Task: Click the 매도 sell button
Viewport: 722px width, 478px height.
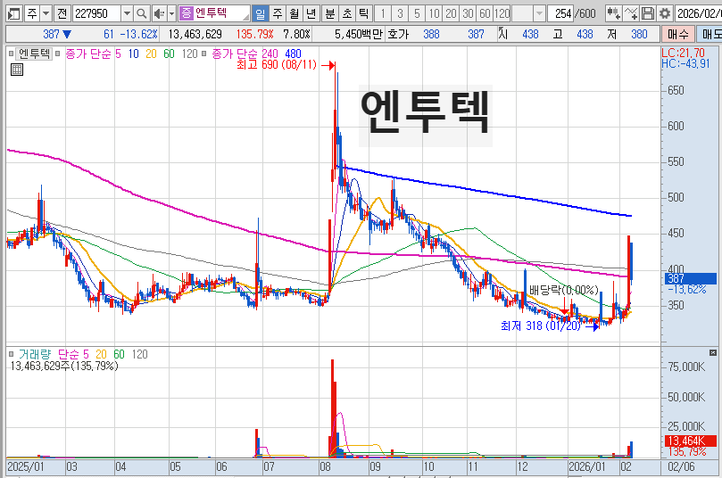Action: [x=710, y=34]
